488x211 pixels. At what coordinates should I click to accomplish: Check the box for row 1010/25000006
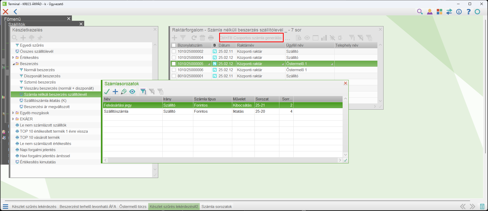coord(174,70)
